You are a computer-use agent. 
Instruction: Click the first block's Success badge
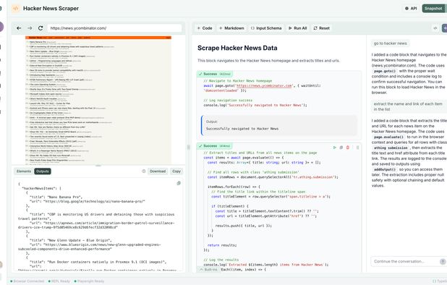[x=214, y=74]
